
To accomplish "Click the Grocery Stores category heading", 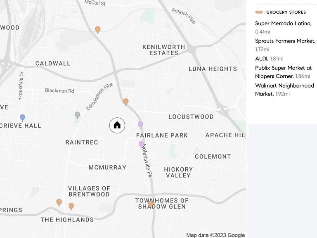I will (x=286, y=12).
